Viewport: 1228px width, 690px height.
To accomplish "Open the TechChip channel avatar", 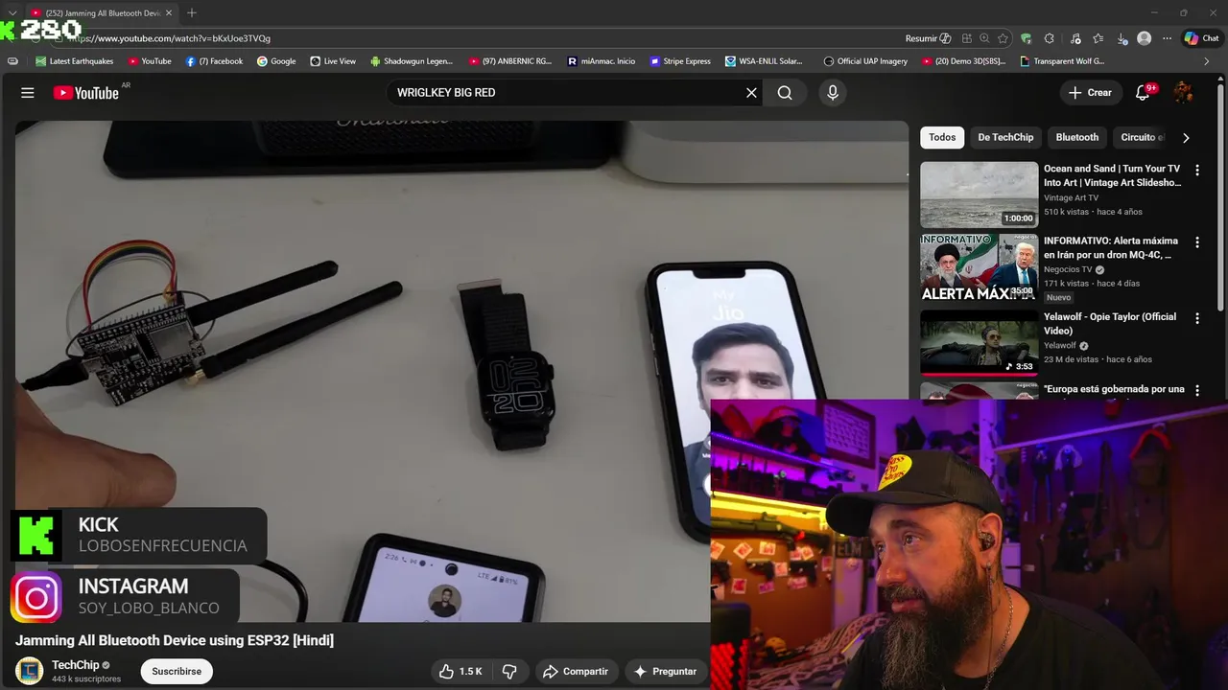I will pos(30,671).
